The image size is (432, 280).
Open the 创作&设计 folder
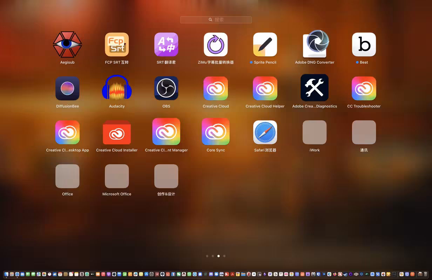coord(166,176)
